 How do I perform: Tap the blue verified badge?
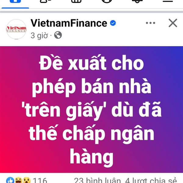point(113,23)
